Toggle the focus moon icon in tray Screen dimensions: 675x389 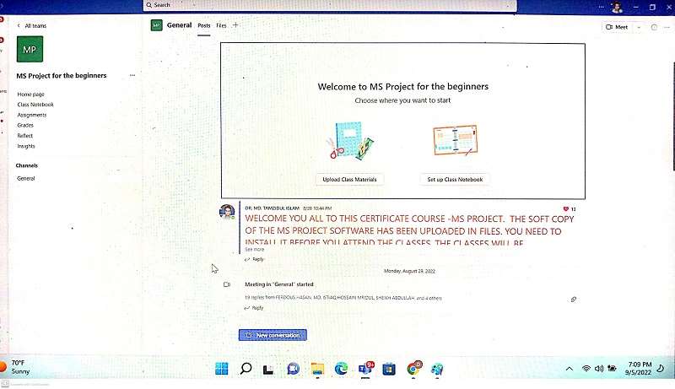coord(661,369)
